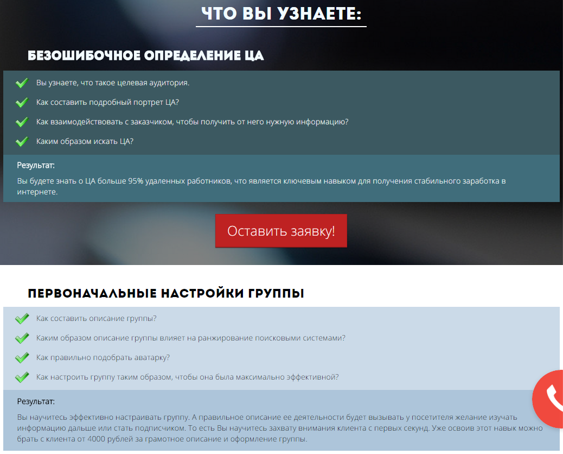Click 'Результат:' label in the light blue block
The height and width of the screenshot is (454, 563).
(x=36, y=401)
